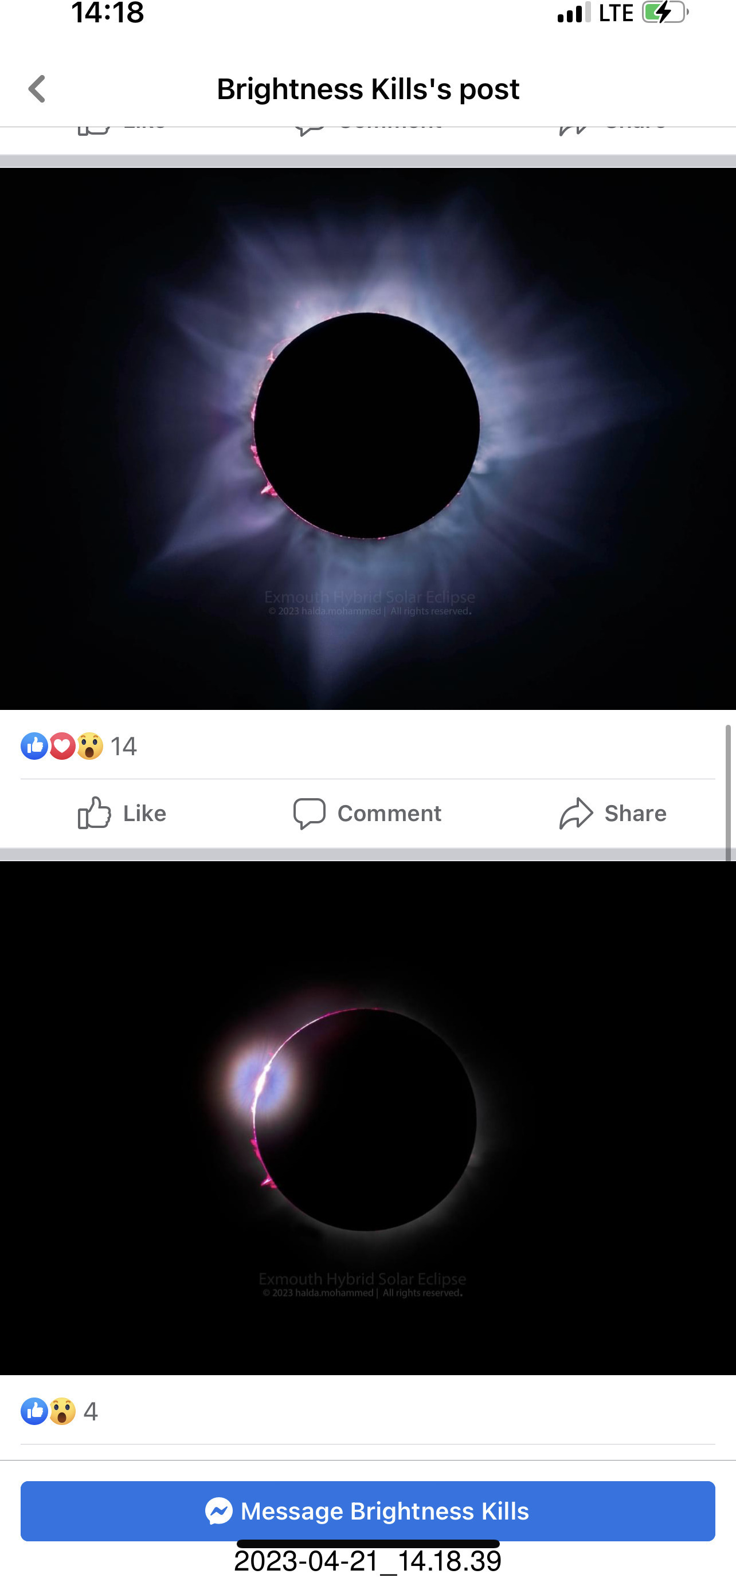The height and width of the screenshot is (1578, 736).
Task: Tap the heart reaction icon beside 14
Action: (x=62, y=746)
